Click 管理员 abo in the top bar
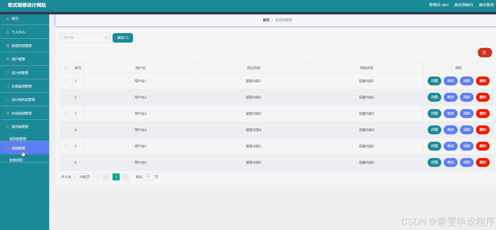Screen dimensions: 496x230 point(439,5)
